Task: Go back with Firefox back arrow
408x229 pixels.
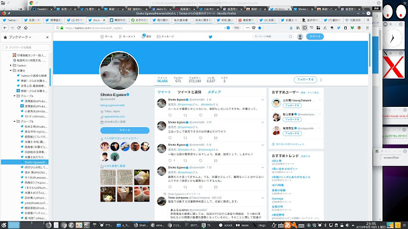Action: 5,28
